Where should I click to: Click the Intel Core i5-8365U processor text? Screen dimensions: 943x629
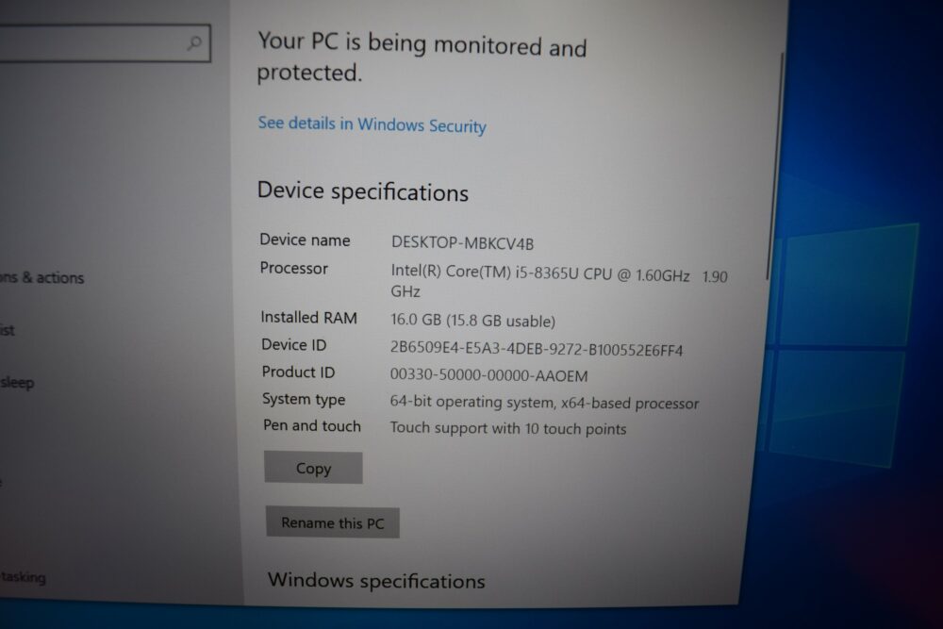click(x=558, y=281)
